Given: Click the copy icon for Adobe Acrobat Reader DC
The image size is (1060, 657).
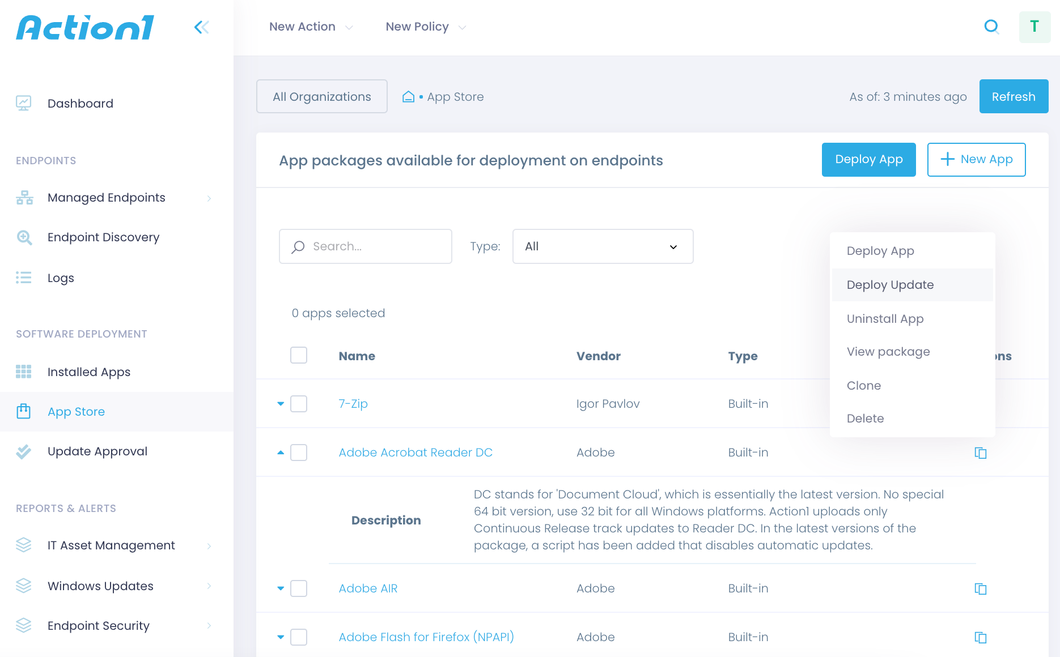Looking at the screenshot, I should pyautogui.click(x=981, y=453).
